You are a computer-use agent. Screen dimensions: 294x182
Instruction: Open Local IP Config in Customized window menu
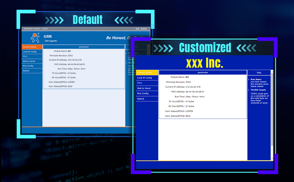[x=147, y=78]
